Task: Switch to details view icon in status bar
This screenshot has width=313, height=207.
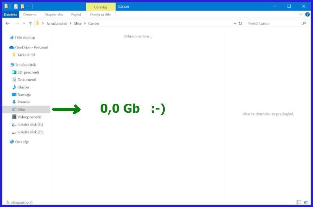Action: click(x=299, y=202)
